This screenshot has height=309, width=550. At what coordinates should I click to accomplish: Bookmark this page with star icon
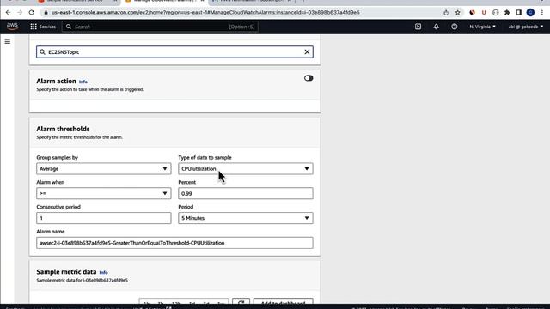tap(458, 12)
